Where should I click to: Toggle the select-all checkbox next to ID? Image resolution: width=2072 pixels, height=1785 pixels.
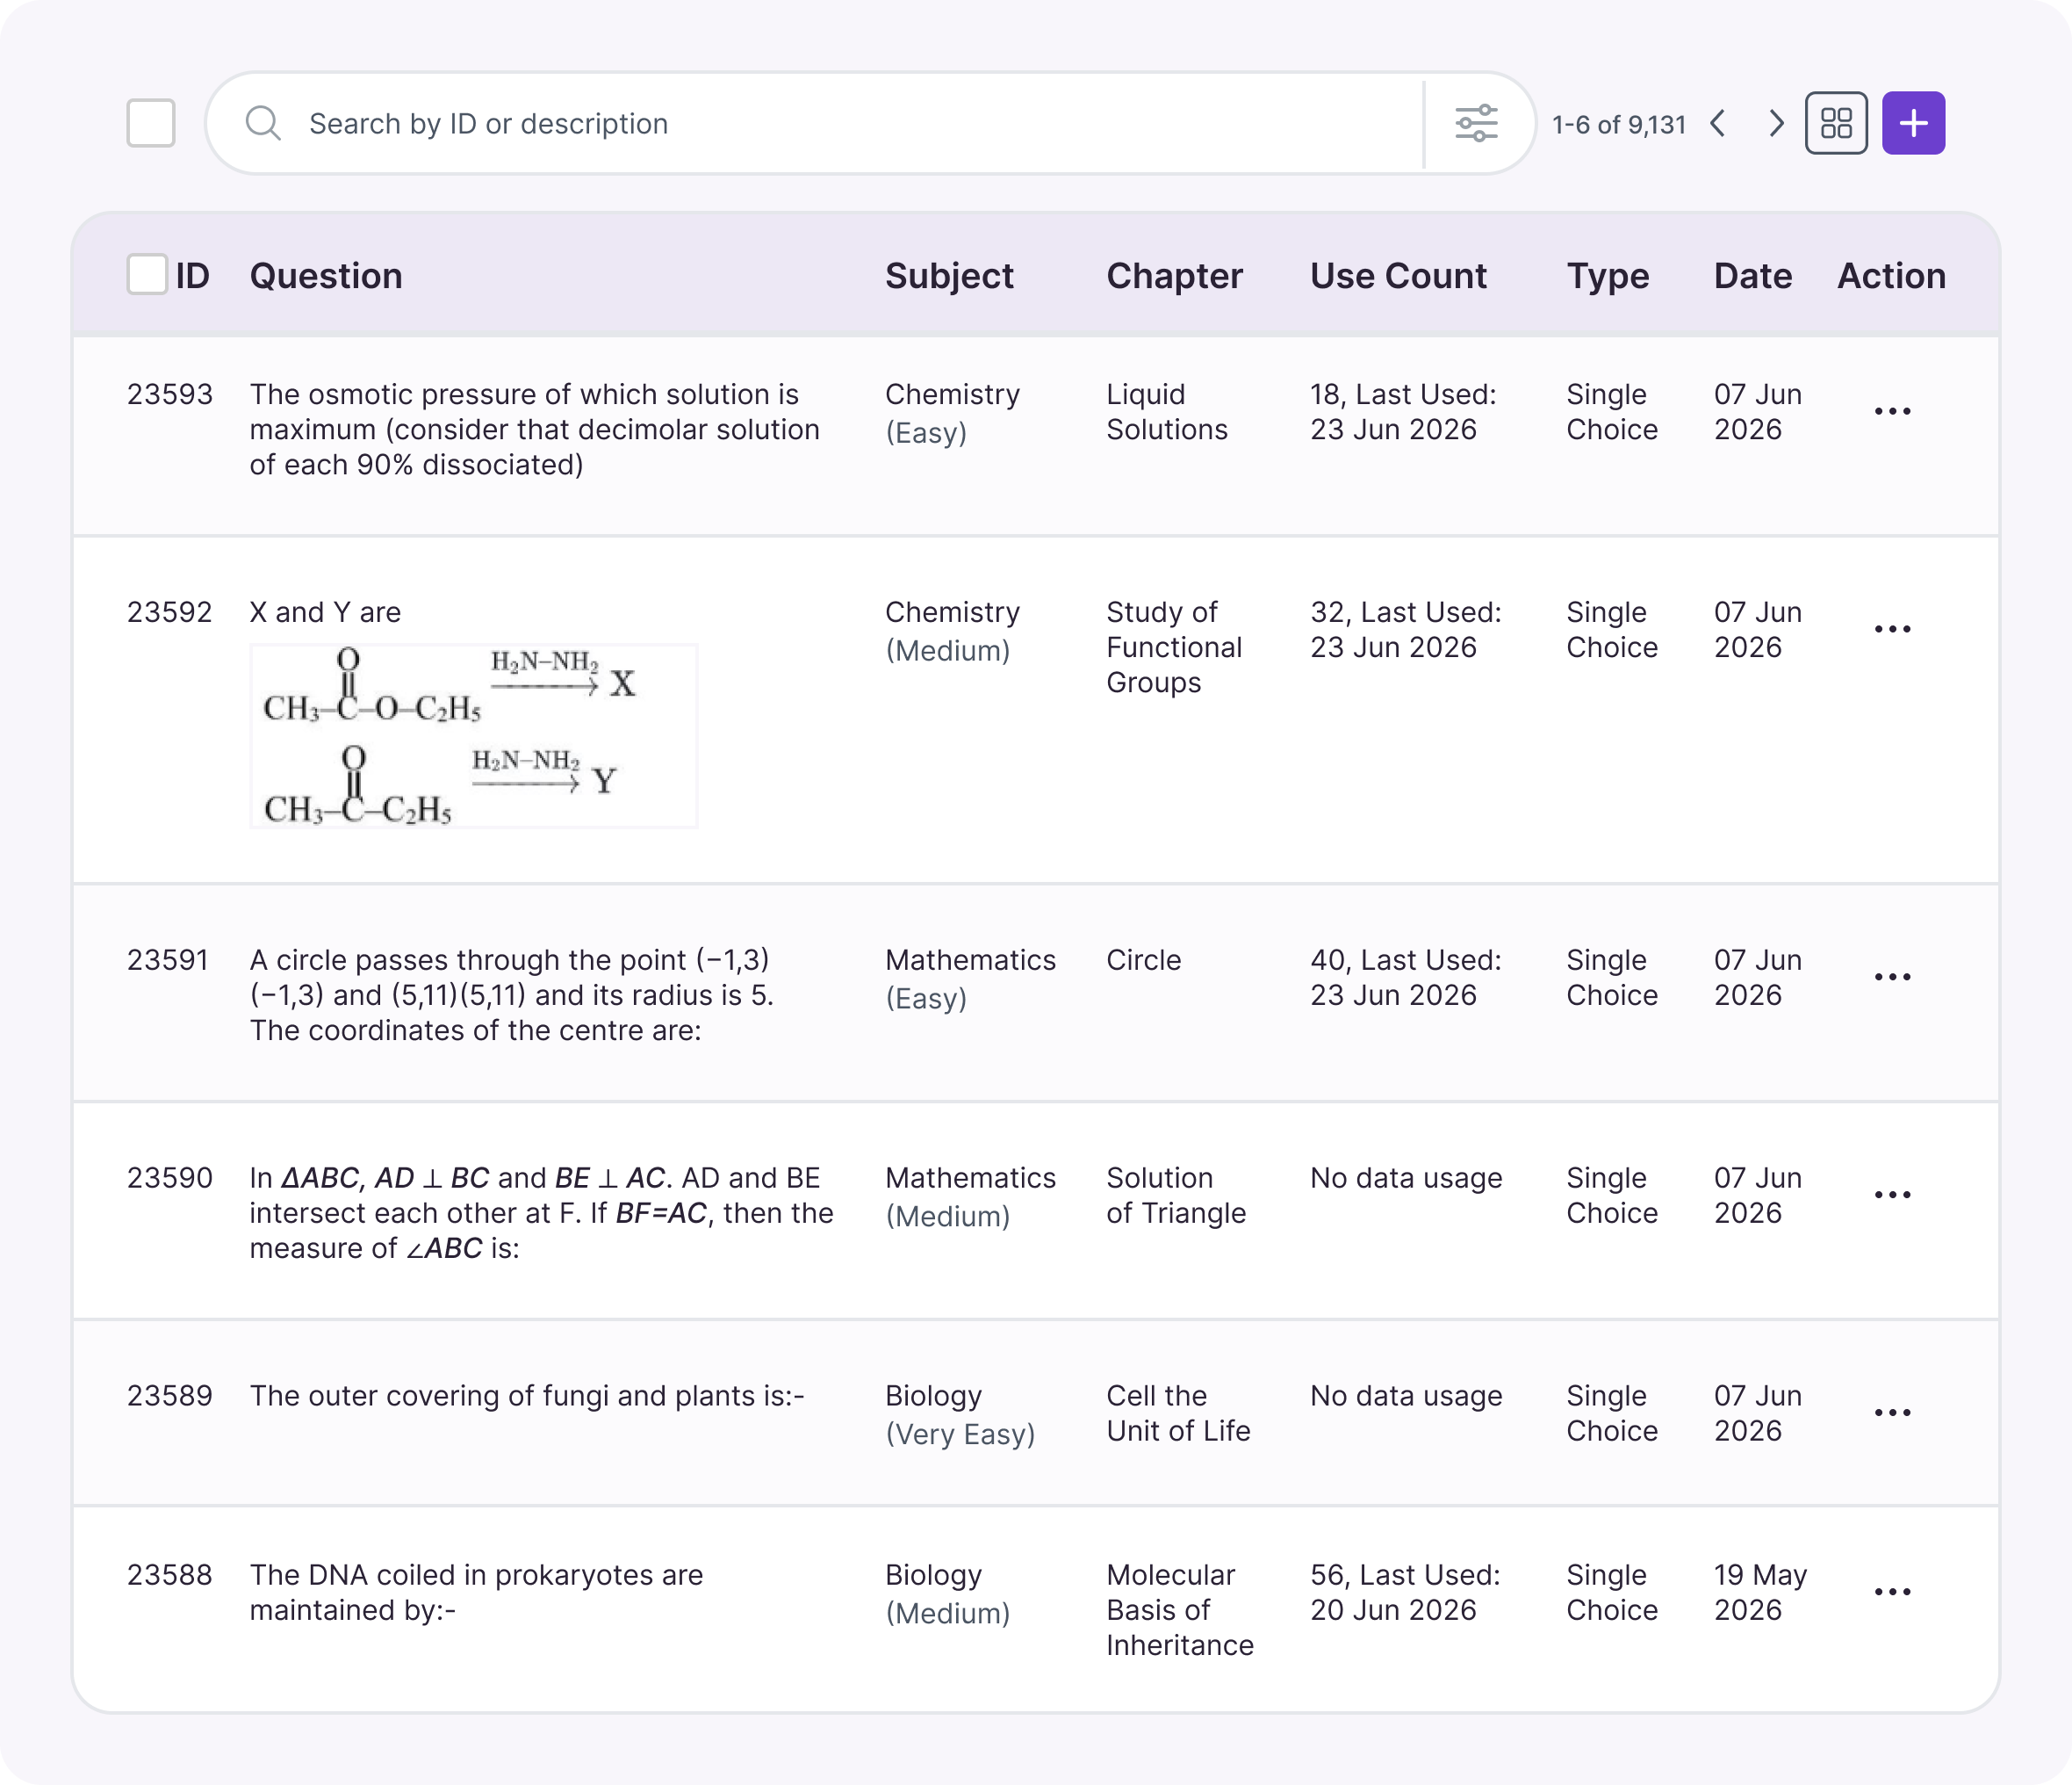coord(147,274)
